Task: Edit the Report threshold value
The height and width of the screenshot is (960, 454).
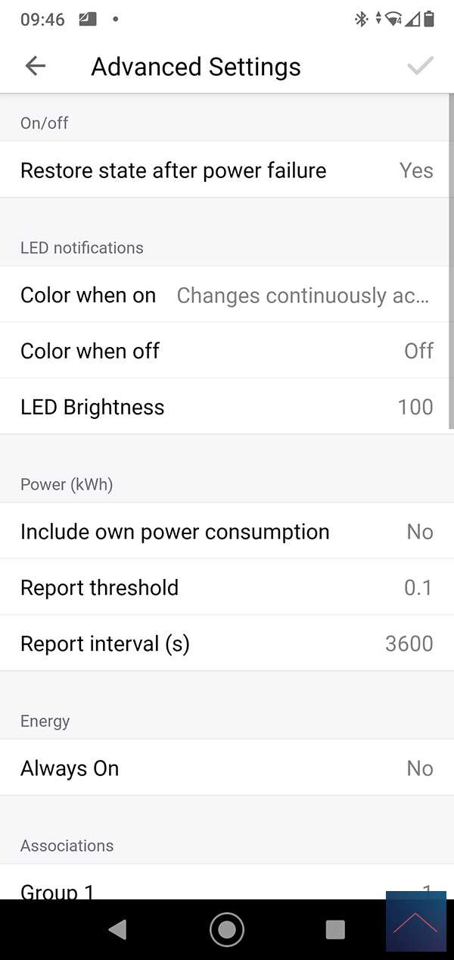Action: 227,588
